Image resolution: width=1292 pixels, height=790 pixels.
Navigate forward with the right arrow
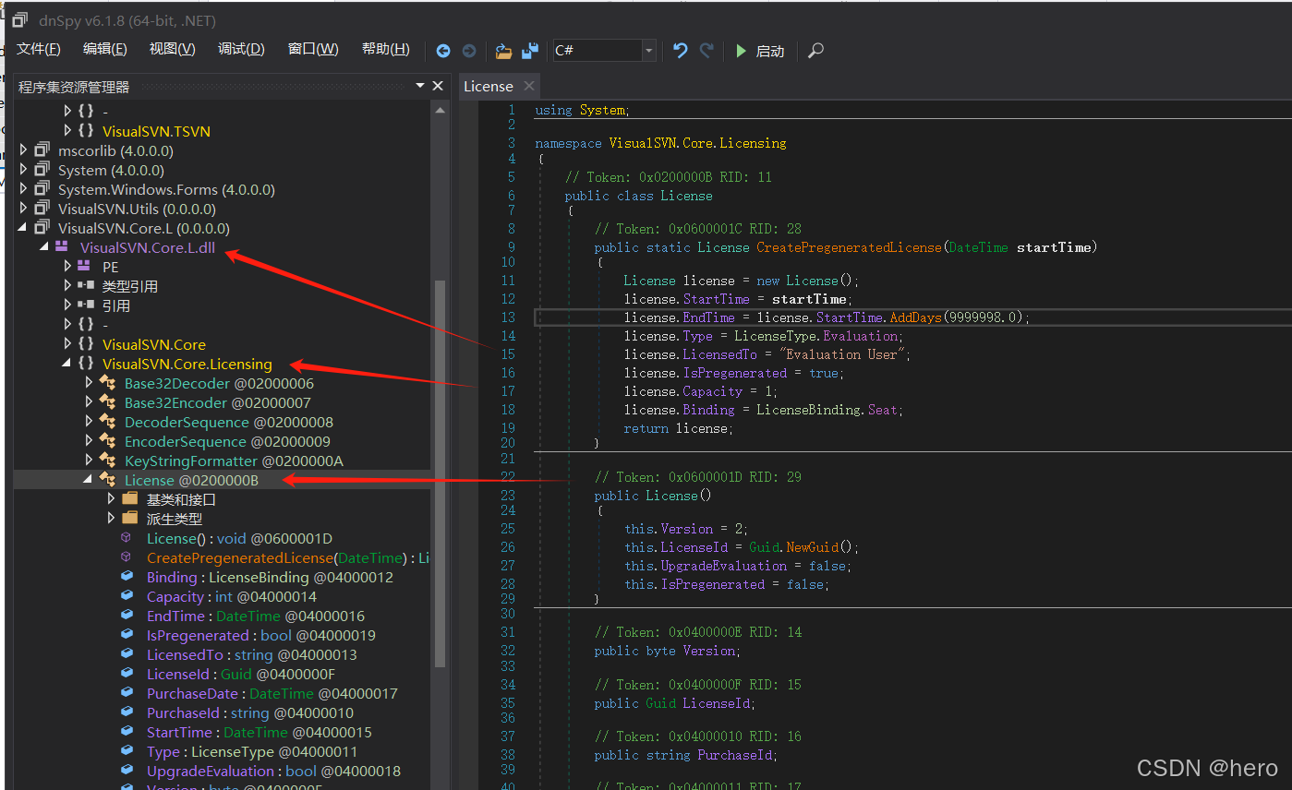(469, 51)
